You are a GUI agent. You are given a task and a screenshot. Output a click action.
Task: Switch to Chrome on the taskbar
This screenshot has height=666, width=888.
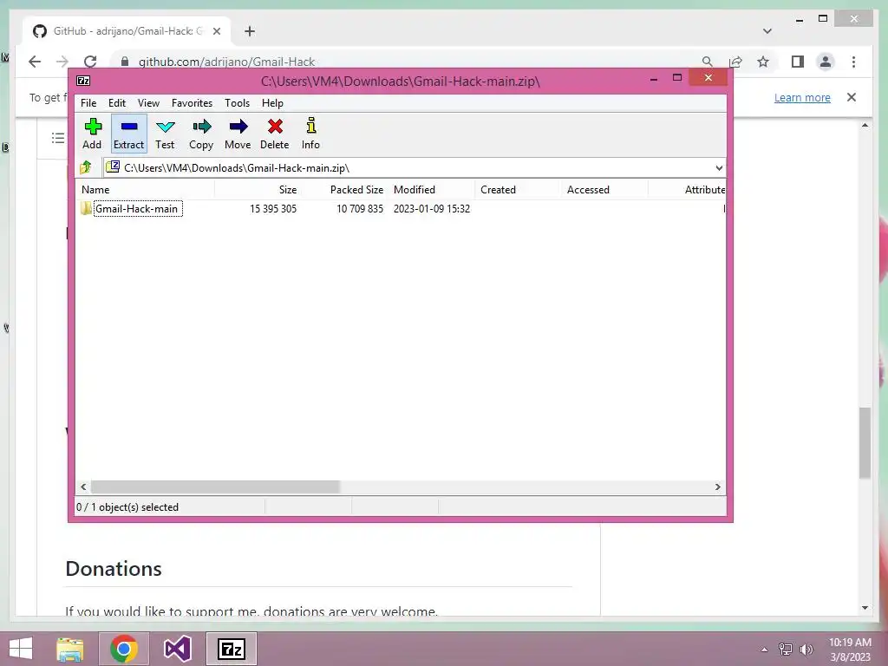coord(124,649)
